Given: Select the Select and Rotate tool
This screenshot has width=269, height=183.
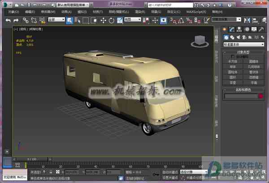Looking at the screenshot, I should pyautogui.click(x=111, y=21).
